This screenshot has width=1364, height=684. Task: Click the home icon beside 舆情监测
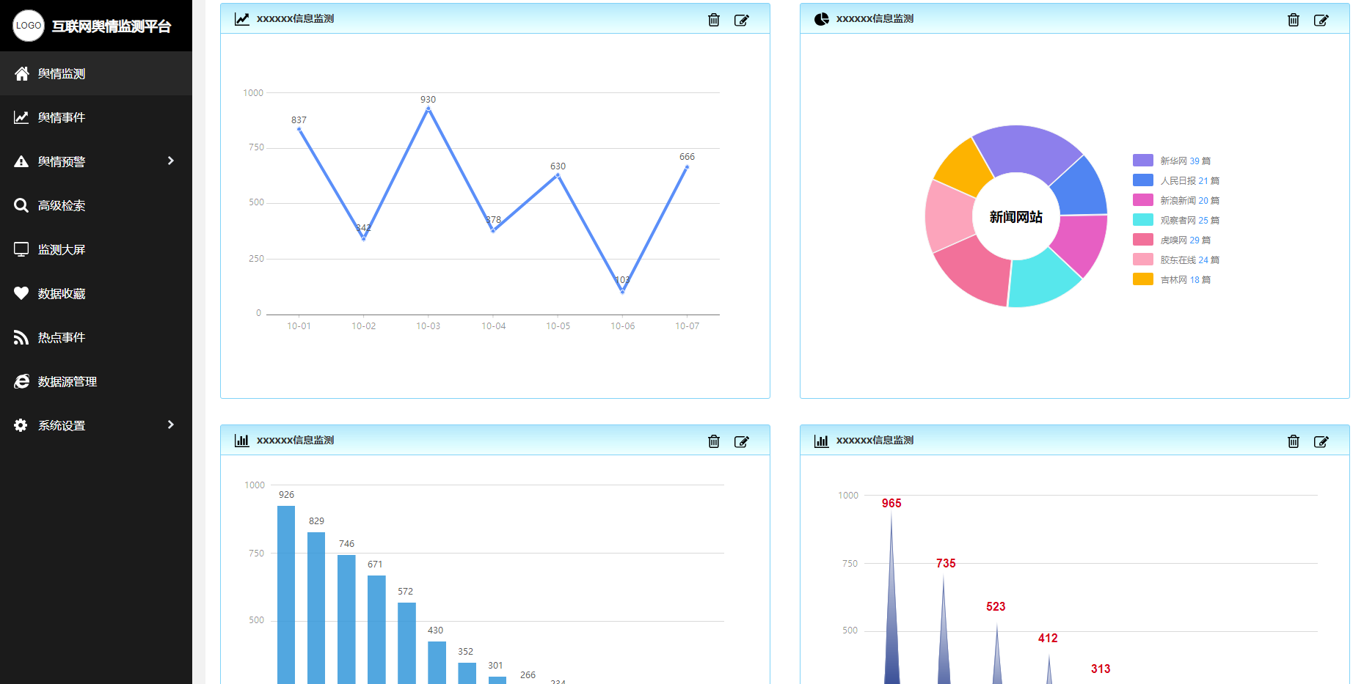click(21, 73)
